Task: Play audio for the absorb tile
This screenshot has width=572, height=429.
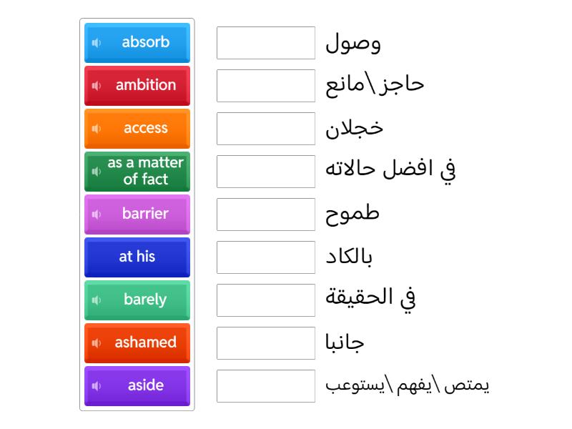Action: tap(97, 43)
